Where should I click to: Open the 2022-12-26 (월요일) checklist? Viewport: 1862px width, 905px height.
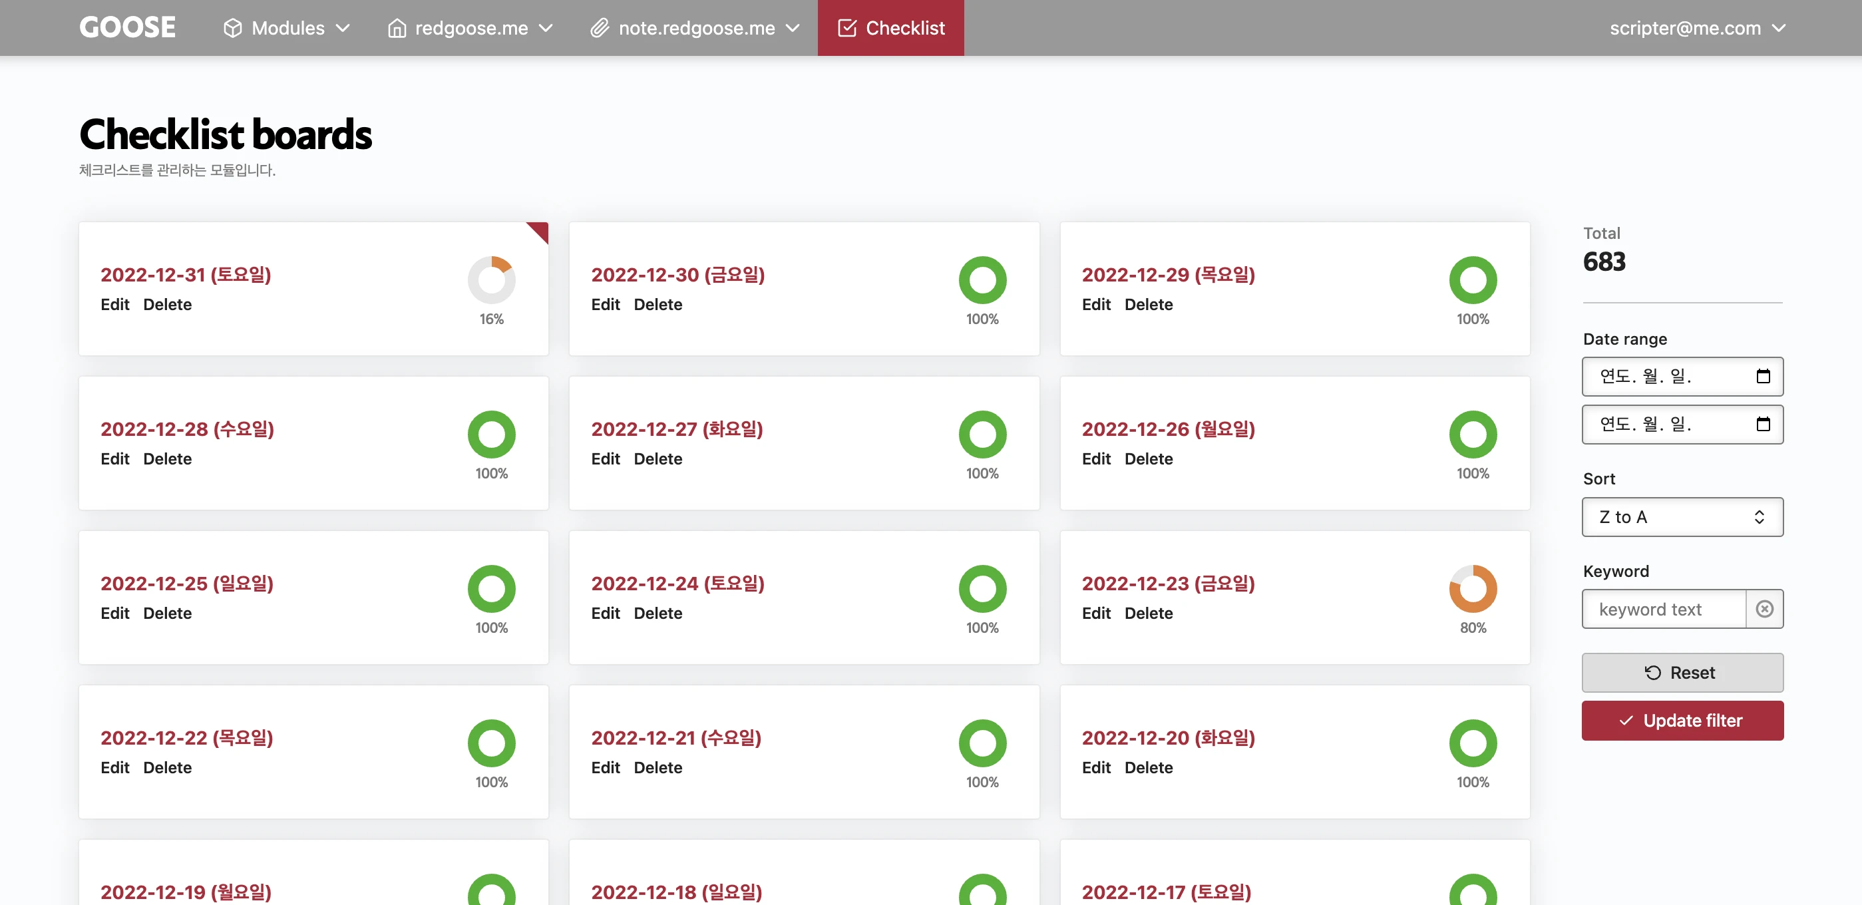click(1168, 429)
